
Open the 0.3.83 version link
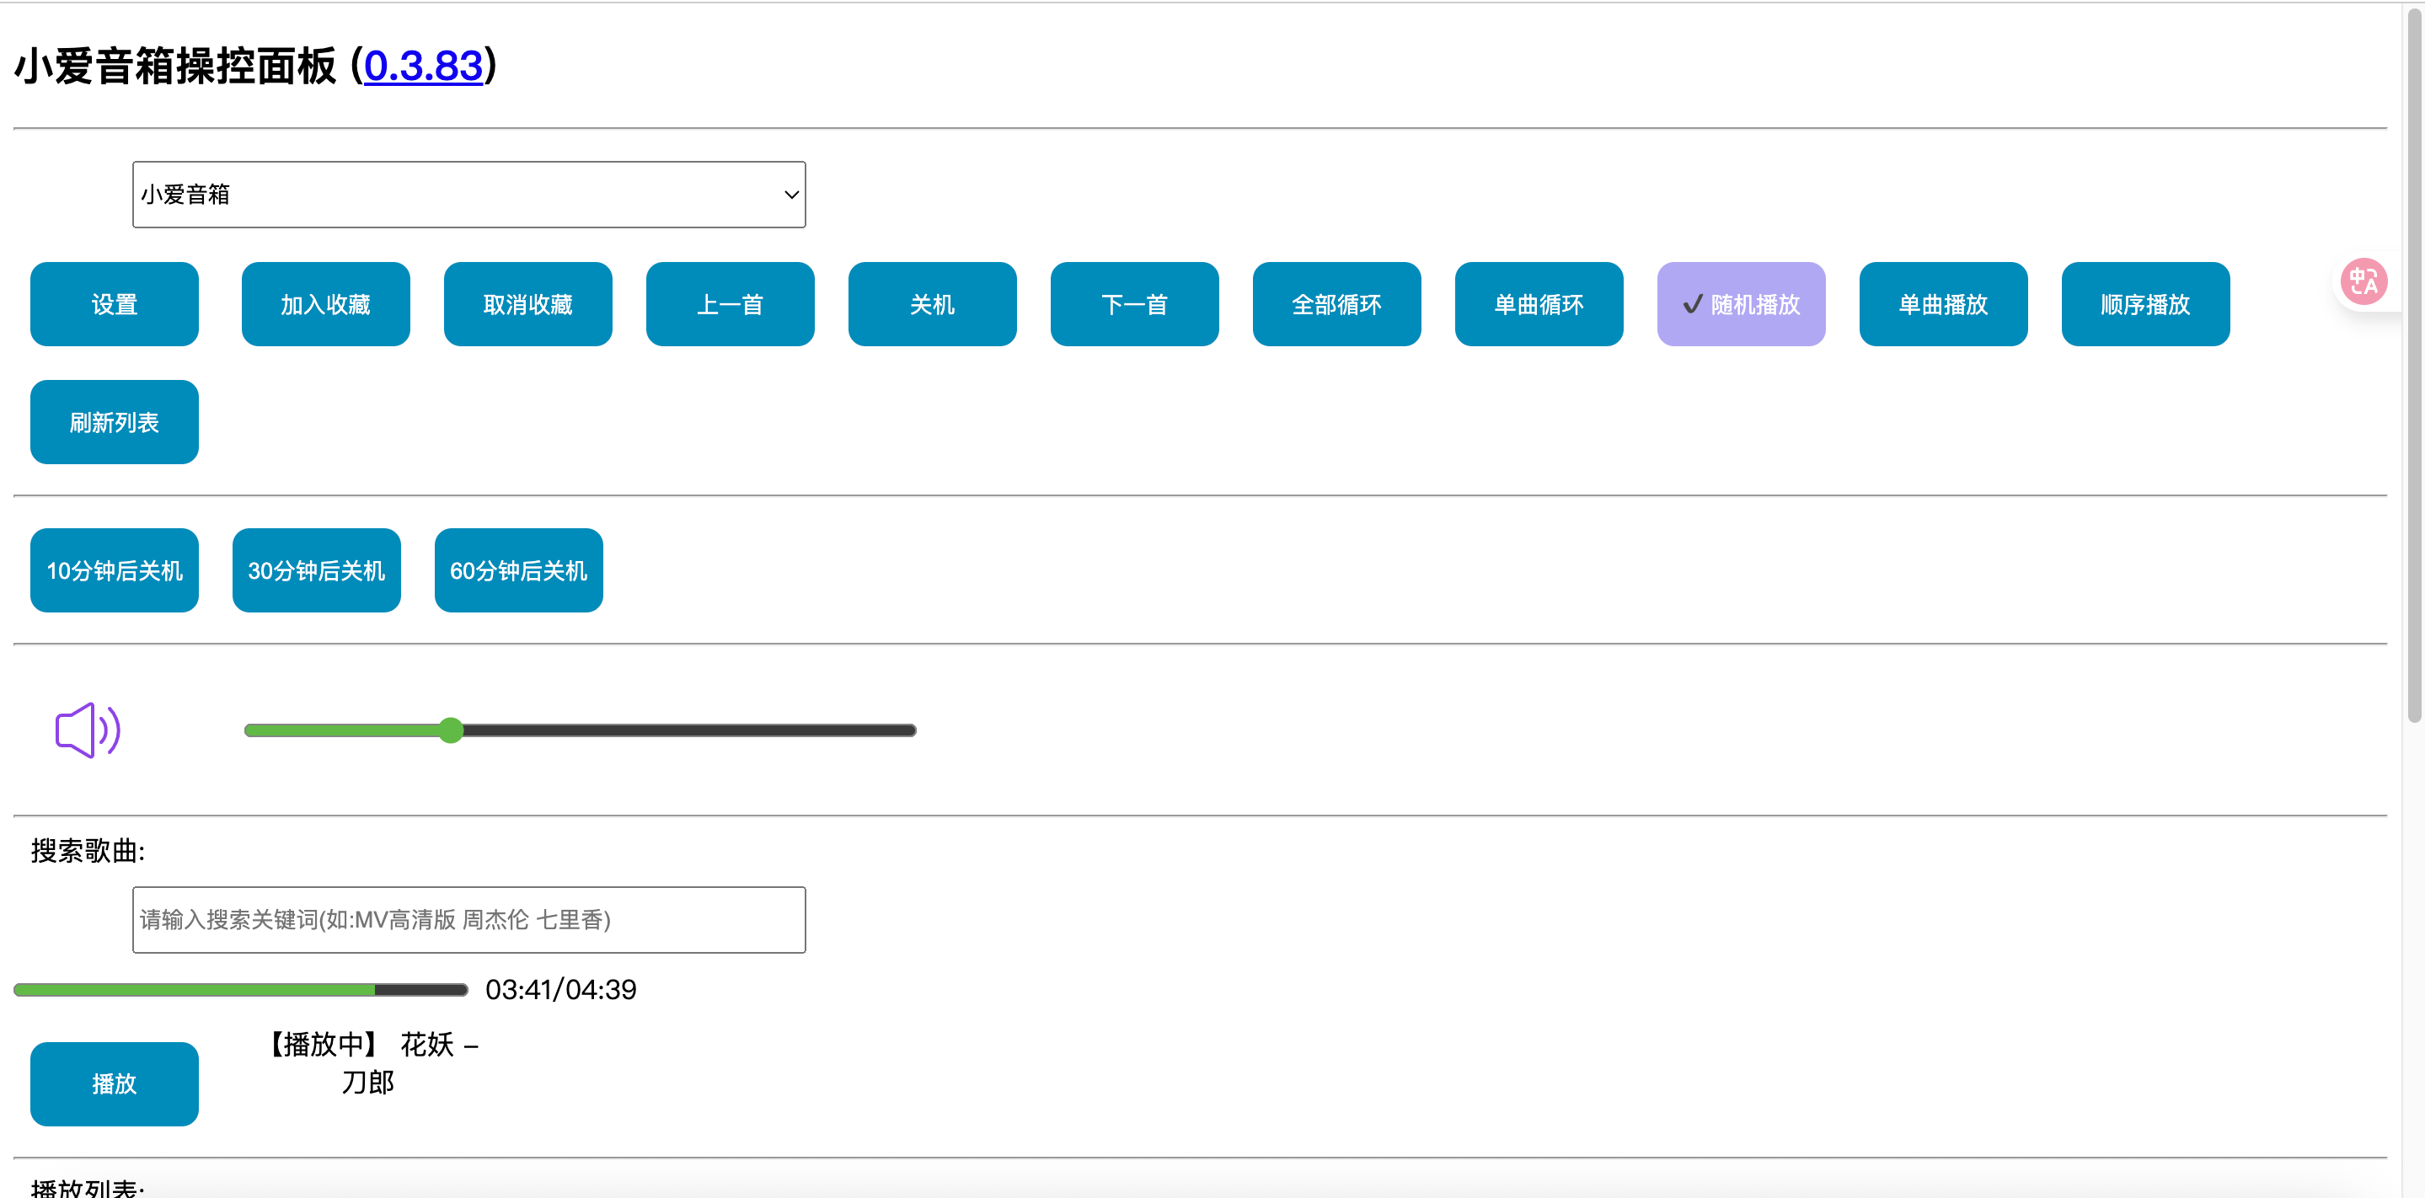click(x=423, y=66)
